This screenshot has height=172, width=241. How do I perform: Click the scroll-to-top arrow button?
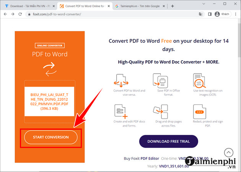228,153
